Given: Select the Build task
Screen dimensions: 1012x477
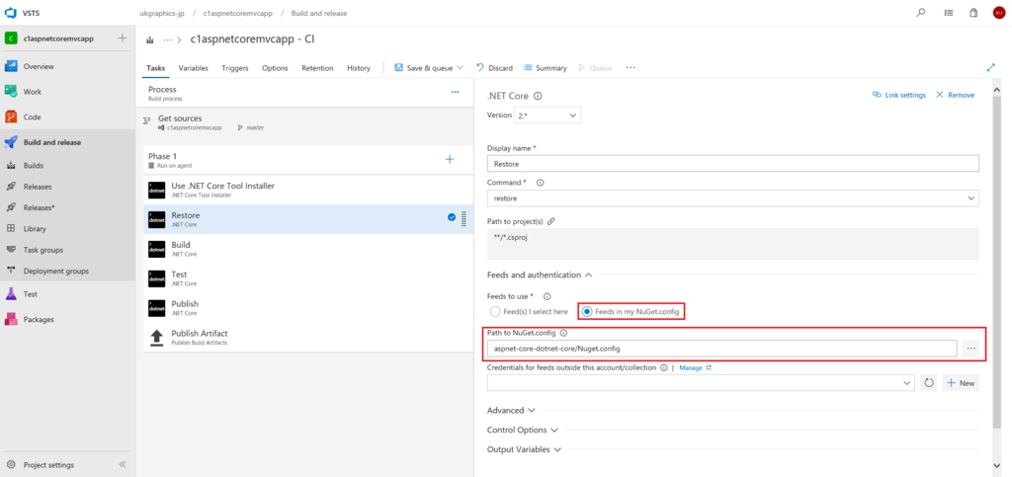Looking at the screenshot, I should [308, 250].
